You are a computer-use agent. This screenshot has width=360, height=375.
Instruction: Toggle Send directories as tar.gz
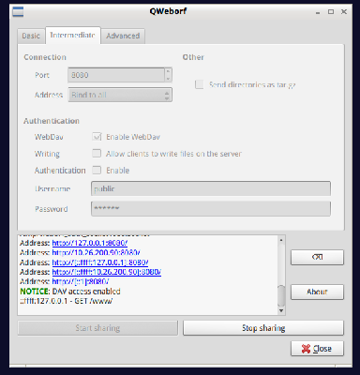point(199,84)
